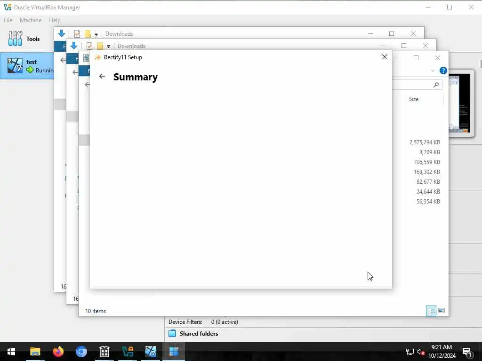482x361 pixels.
Task: Select file row sized 56,354 KB
Action: [428, 201]
